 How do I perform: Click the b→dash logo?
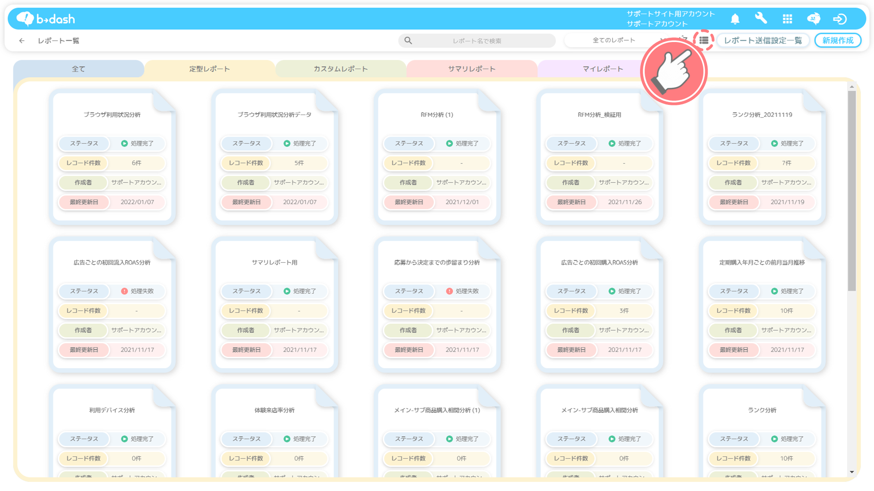45,19
